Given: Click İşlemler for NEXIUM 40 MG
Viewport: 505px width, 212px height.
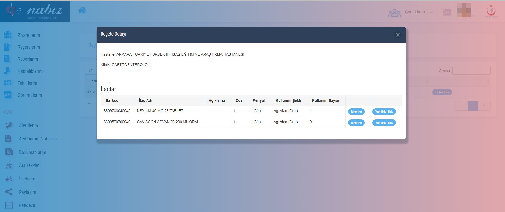Looking at the screenshot, I should coord(356,112).
